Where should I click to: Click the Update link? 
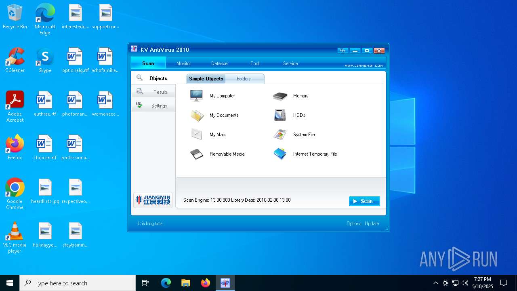pyautogui.click(x=372, y=224)
